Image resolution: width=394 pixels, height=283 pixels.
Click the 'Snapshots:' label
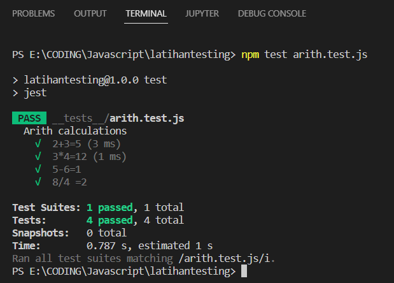[x=41, y=233]
